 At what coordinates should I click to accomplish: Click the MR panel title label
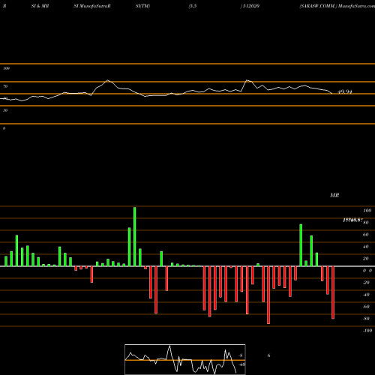(334, 195)
